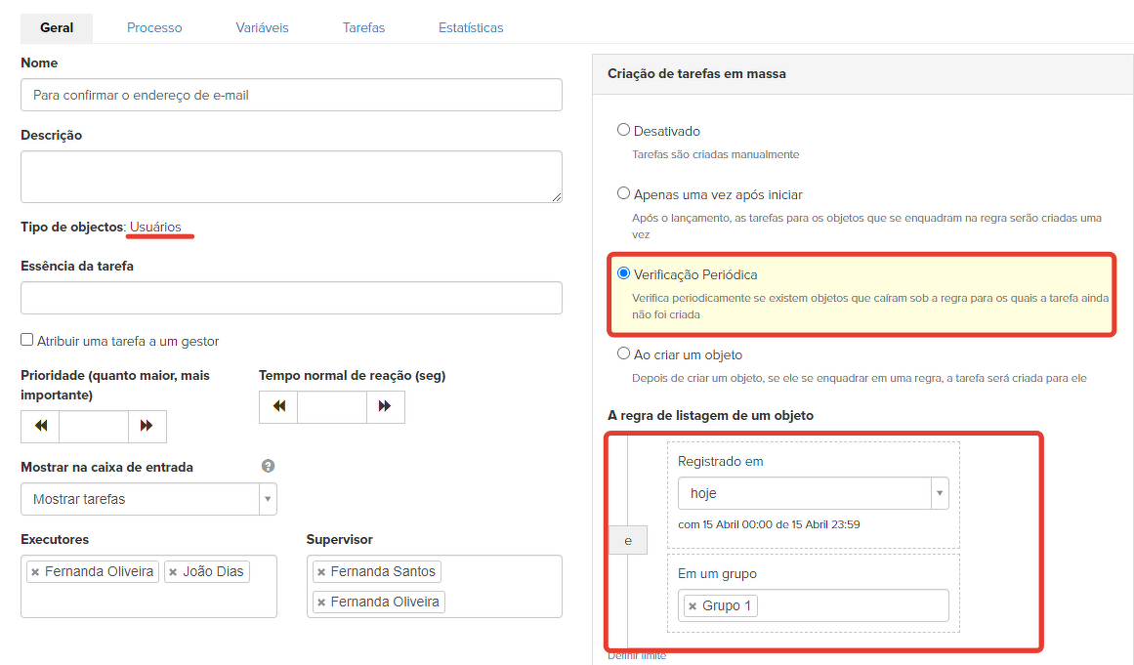The height and width of the screenshot is (665, 1134).
Task: Click the 'e' logical operator button
Action: pyautogui.click(x=628, y=540)
